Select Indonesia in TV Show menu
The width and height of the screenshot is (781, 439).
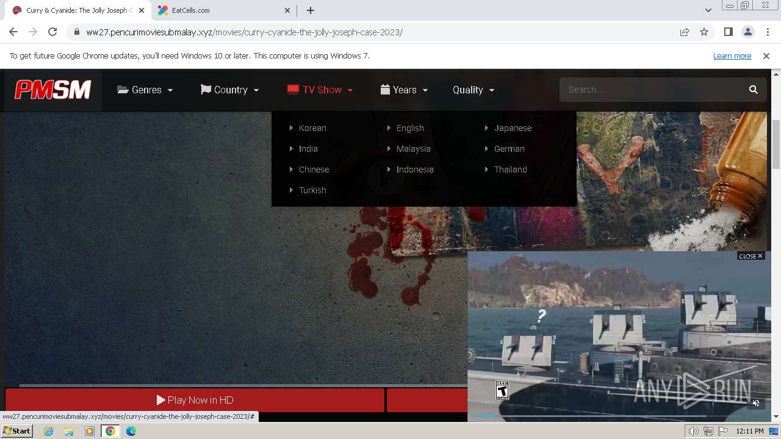[415, 170]
